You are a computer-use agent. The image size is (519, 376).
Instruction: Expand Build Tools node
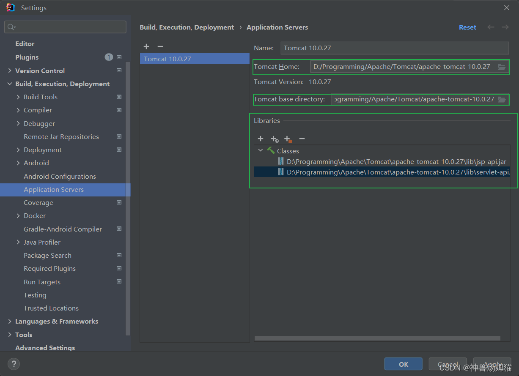[x=18, y=97]
